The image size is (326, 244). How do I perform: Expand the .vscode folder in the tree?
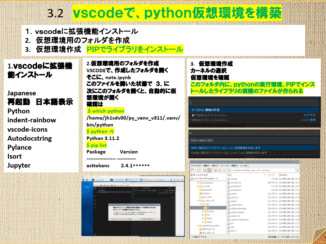(x=198, y=186)
